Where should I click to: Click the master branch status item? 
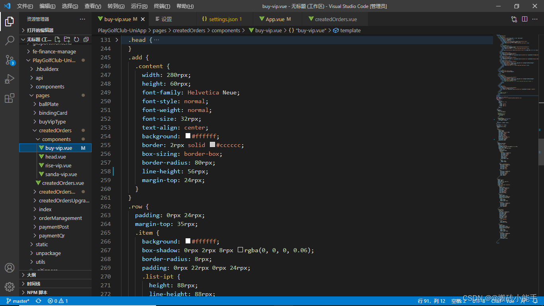18,301
